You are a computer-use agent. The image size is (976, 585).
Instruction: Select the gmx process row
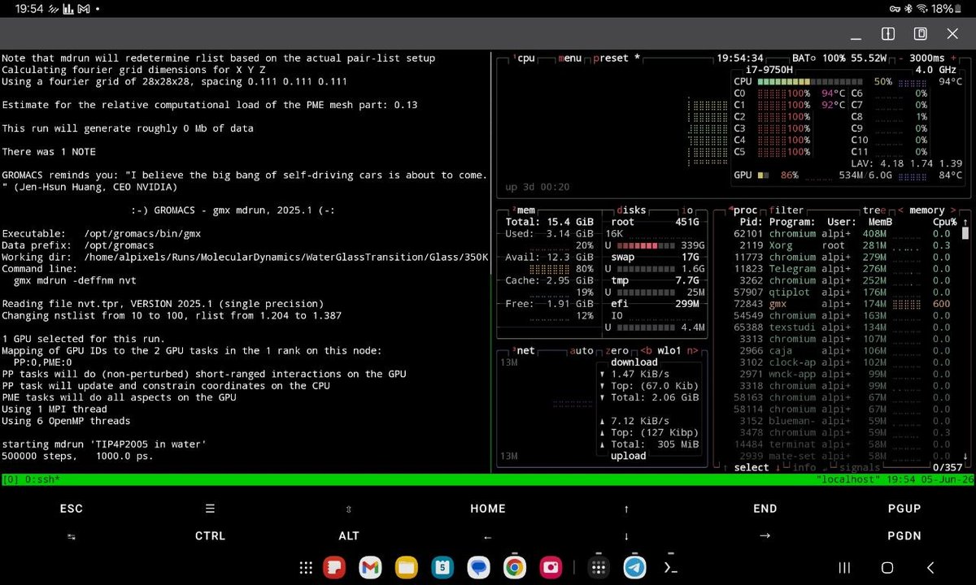[841, 304]
